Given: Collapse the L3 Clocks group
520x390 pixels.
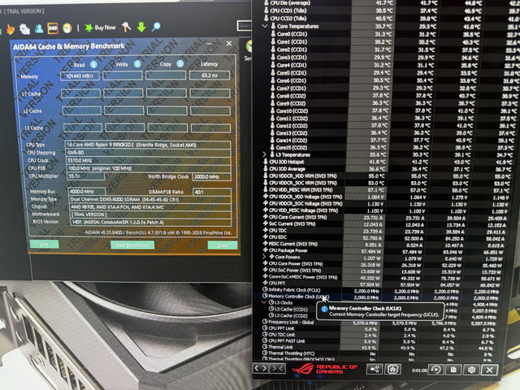Looking at the screenshot, I should tap(264, 302).
